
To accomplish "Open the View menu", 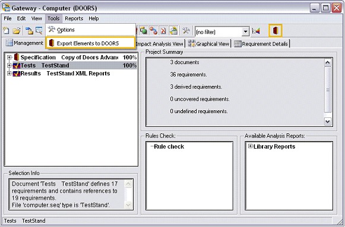I will (x=37, y=18).
